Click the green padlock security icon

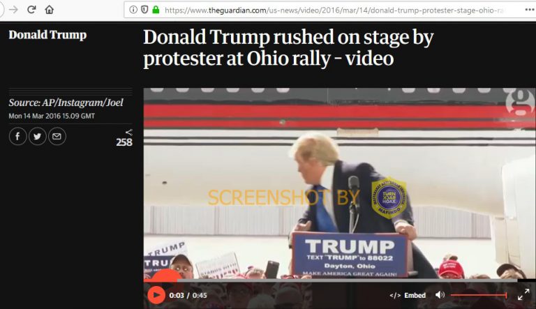pos(156,10)
